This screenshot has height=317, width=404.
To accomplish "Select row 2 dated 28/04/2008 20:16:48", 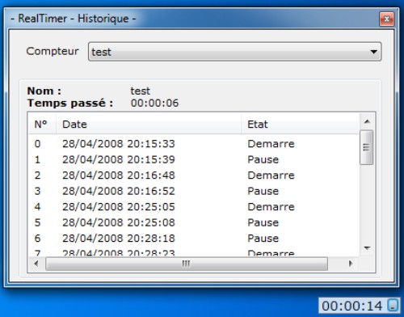I will point(194,175).
